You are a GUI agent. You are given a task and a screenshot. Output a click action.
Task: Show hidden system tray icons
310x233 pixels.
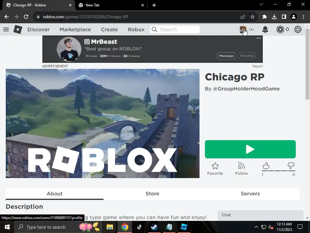tap(256, 227)
